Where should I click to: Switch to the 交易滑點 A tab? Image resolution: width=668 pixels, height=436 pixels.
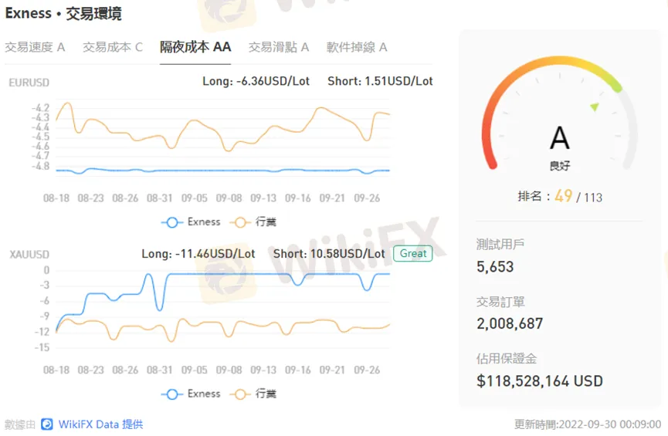tap(279, 47)
